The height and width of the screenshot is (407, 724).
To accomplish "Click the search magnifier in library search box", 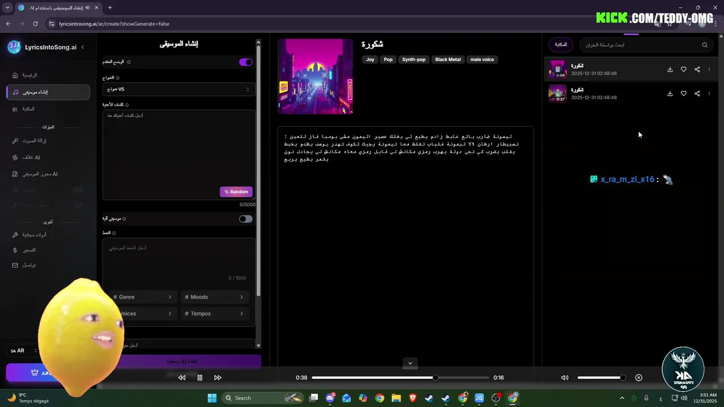I will pos(705,45).
